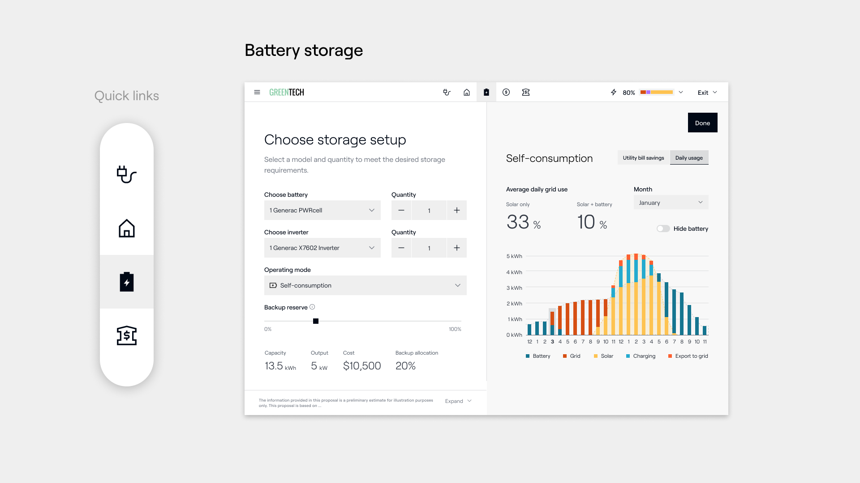Toggle the Hide battery switch
860x483 pixels.
[663, 229]
